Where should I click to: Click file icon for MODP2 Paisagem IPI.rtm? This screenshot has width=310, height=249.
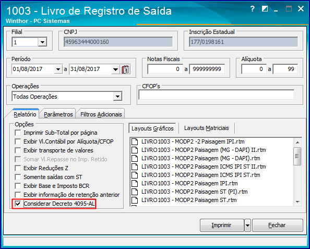click(135, 183)
